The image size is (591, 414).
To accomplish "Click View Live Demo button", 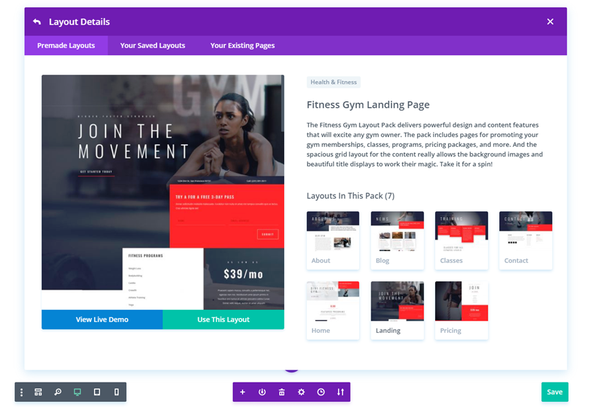I will [102, 319].
